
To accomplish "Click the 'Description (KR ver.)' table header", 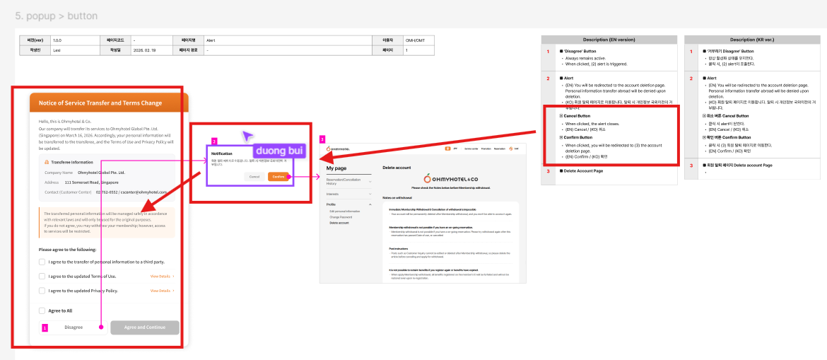I will click(753, 40).
